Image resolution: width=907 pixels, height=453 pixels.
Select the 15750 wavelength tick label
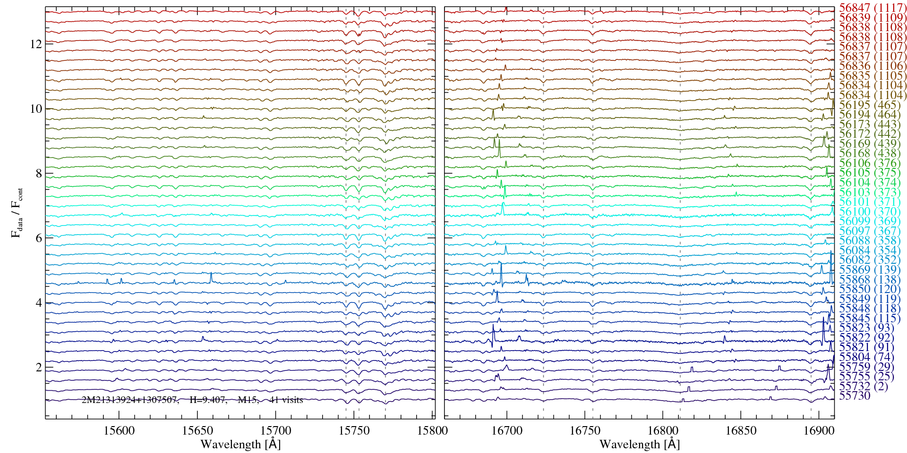point(354,431)
